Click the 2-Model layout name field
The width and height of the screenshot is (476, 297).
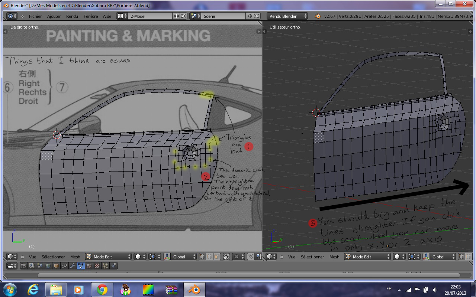pyautogui.click(x=150, y=16)
